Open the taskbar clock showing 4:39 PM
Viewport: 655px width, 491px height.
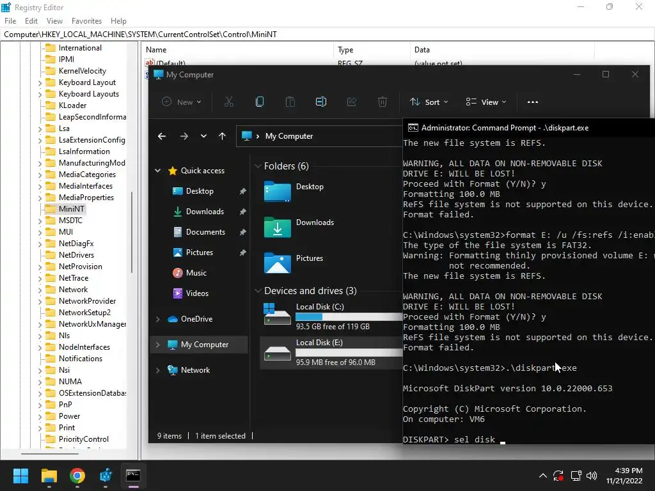(x=624, y=476)
